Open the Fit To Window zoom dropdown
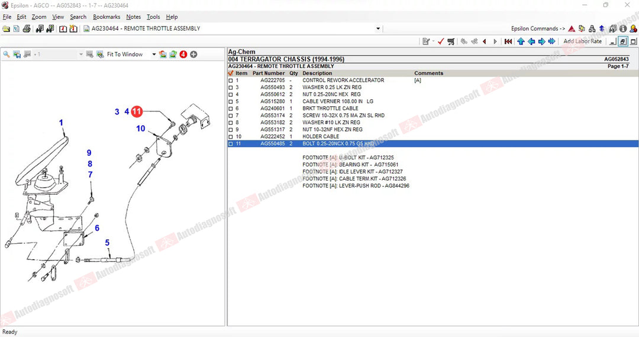Viewport: 639px width, 337px height. click(x=154, y=54)
